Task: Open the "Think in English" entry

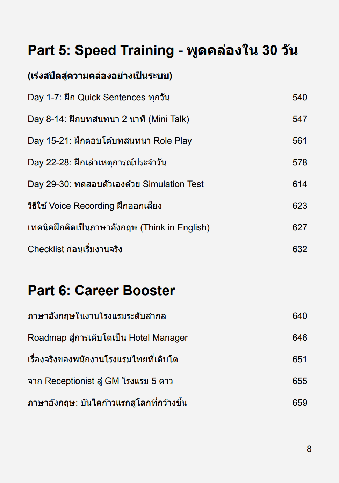Action: (118, 228)
